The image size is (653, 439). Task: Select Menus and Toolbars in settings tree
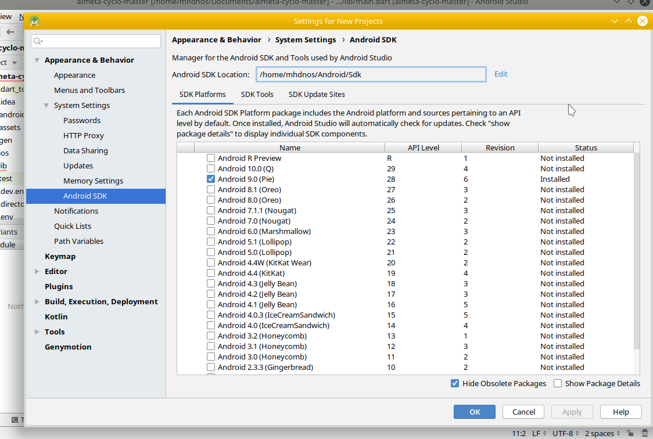89,90
